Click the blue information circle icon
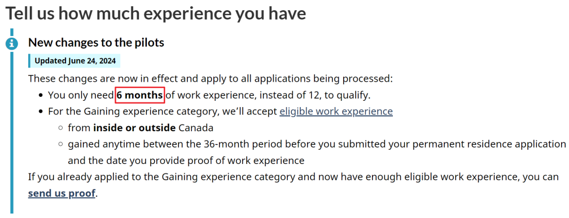The width and height of the screenshot is (569, 218). tap(12, 44)
